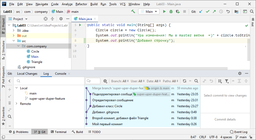Image resolution: width=256 pixels, height=140 pixels.
Task: Toggle the Terminal tool window
Action: point(59,132)
